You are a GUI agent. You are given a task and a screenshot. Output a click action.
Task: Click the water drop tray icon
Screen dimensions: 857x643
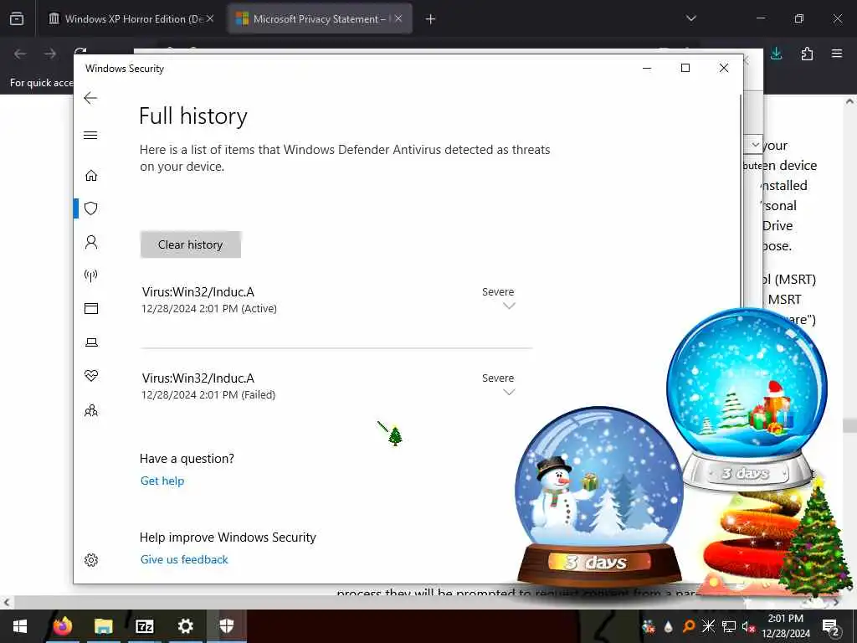coord(669,626)
